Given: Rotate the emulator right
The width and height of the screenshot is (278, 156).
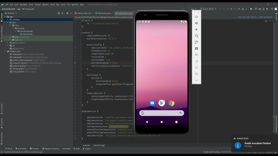Looking at the screenshot, I should click(196, 42).
